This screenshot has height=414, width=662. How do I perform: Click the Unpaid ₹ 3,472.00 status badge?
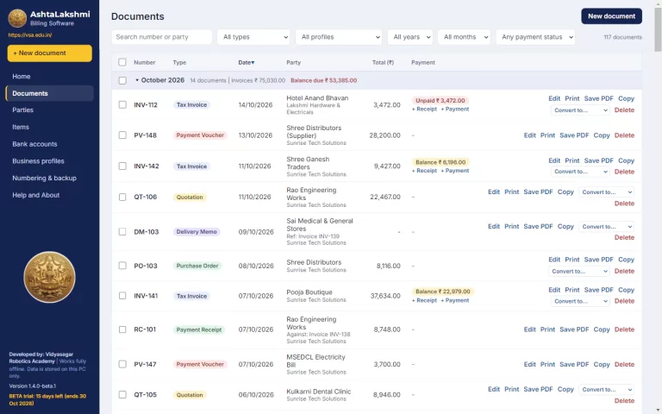[x=440, y=101]
